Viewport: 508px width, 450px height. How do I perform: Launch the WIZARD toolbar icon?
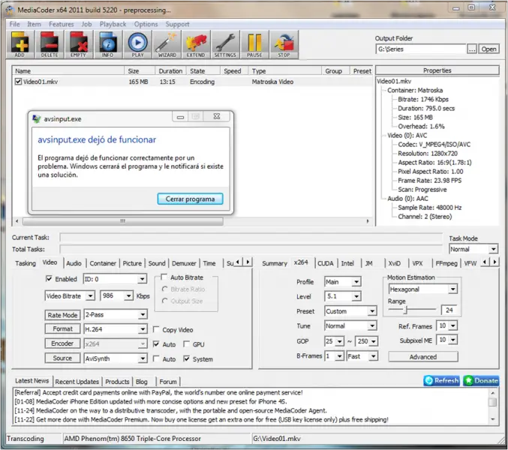pos(167,44)
